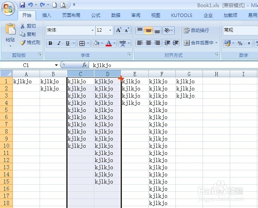
Task: Open the 合并后居中 merge options arrow
Action: [217, 43]
